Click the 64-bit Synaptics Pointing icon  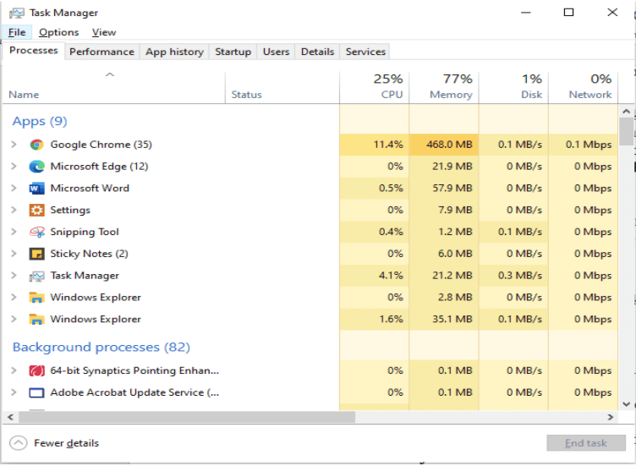[x=36, y=370]
